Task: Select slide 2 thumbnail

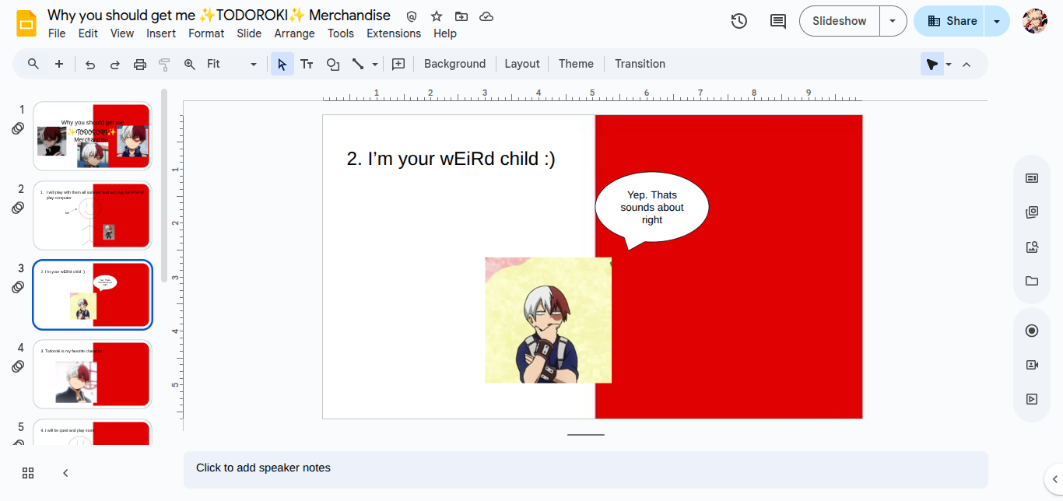Action: [x=93, y=215]
